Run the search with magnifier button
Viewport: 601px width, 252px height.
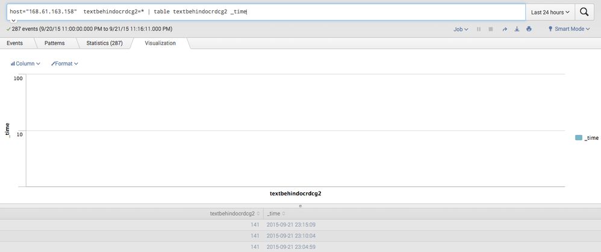coord(584,12)
